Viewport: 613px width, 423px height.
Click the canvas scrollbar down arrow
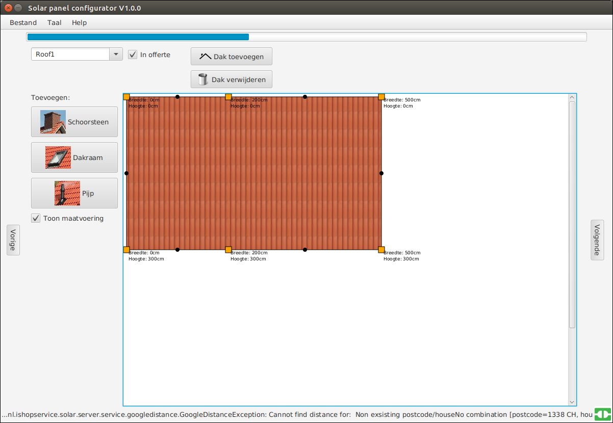[572, 402]
